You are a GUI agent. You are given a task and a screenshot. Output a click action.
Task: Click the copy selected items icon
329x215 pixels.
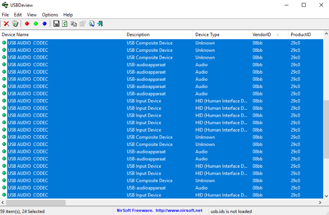[x=74, y=24]
